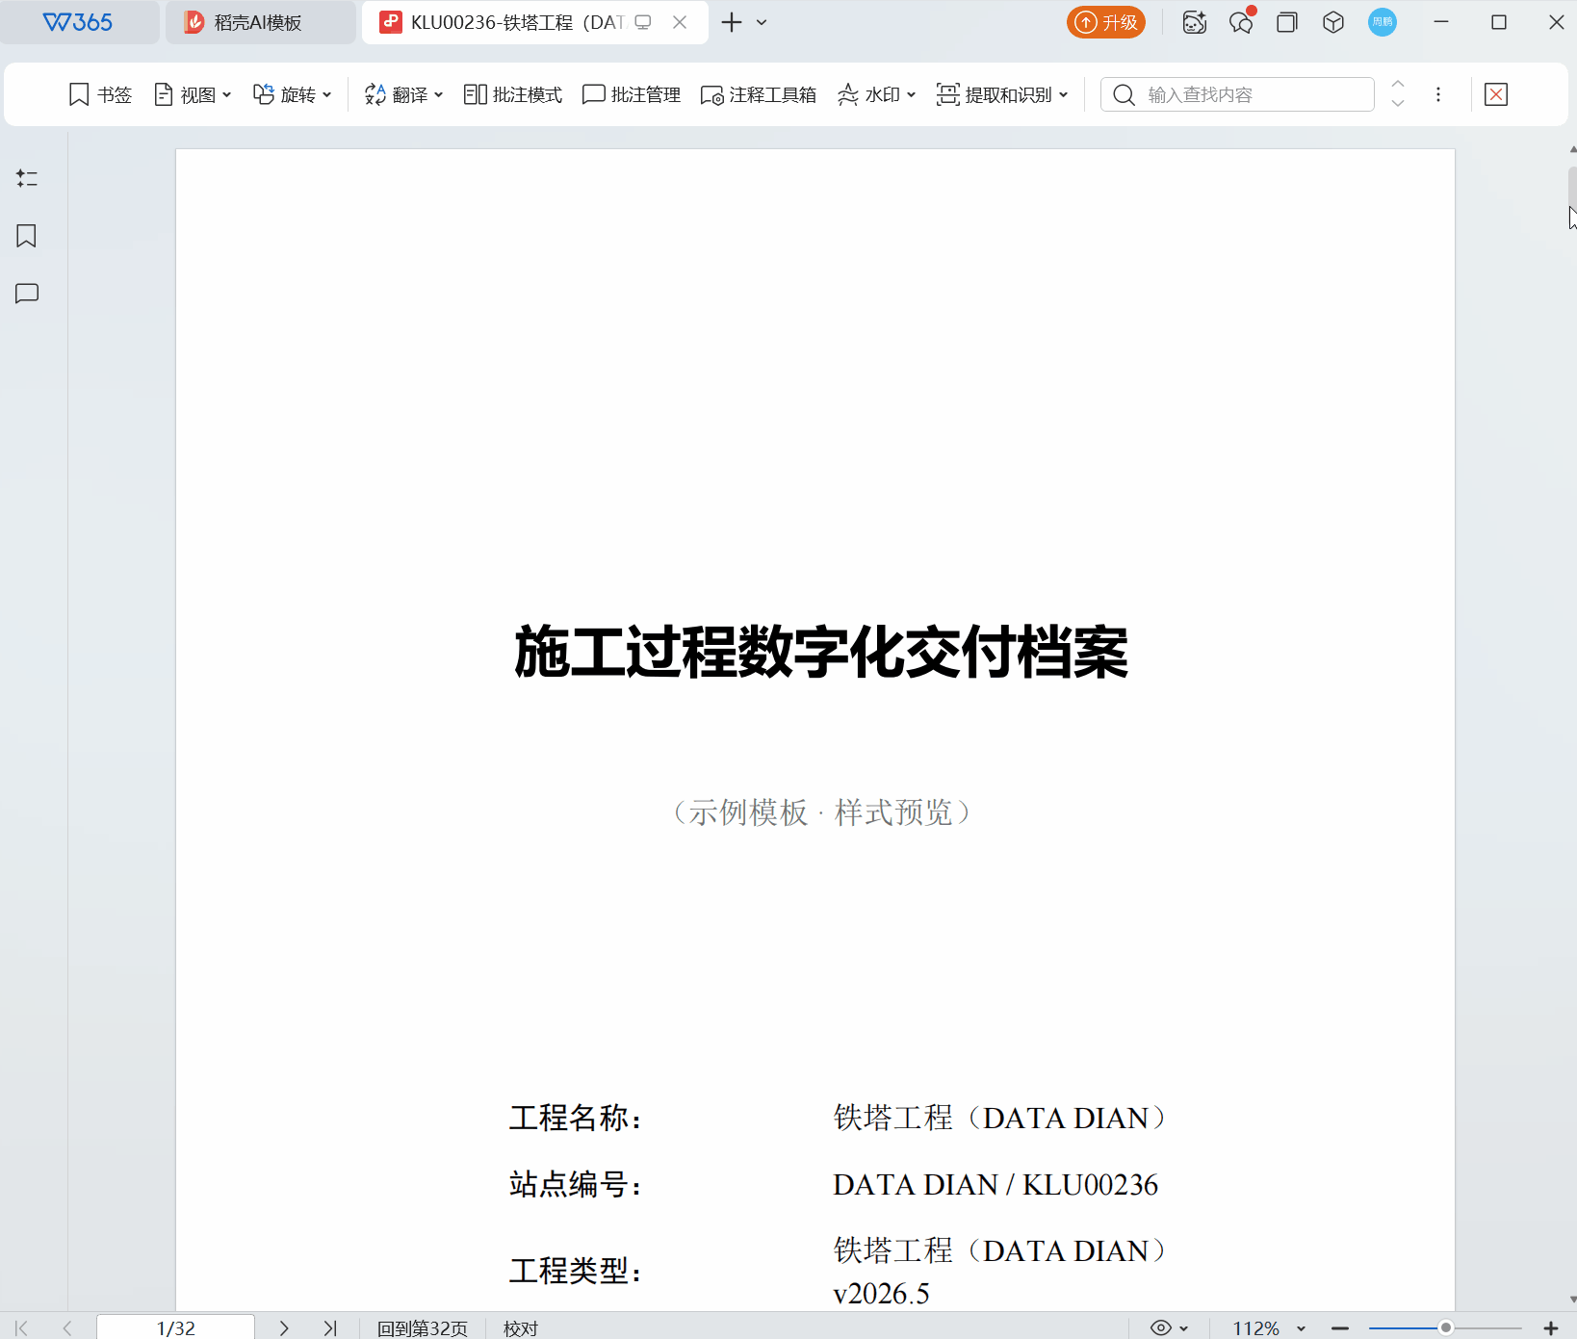The height and width of the screenshot is (1339, 1577).
Task: Close the KLU00236 document tab
Action: click(680, 22)
